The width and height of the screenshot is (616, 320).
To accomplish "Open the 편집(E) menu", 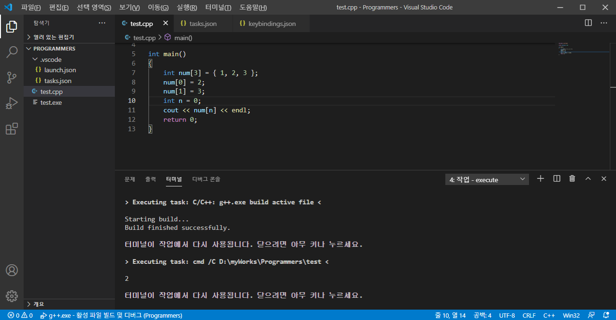I will [59, 8].
